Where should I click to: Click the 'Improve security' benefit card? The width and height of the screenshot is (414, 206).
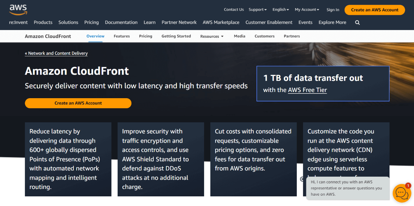point(161,159)
